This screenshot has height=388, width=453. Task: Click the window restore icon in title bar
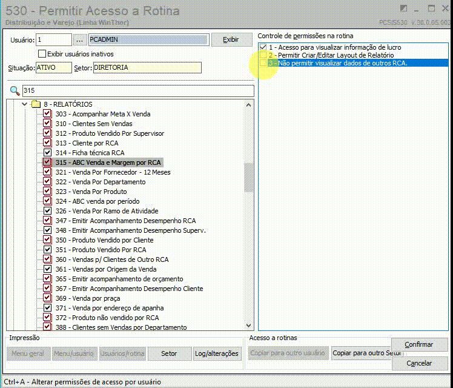tap(403, 8)
